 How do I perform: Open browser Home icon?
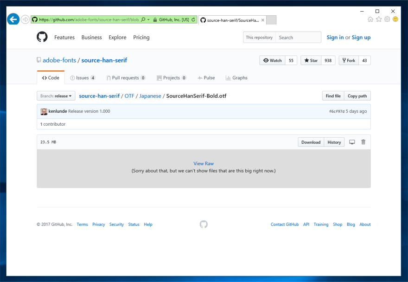click(370, 19)
